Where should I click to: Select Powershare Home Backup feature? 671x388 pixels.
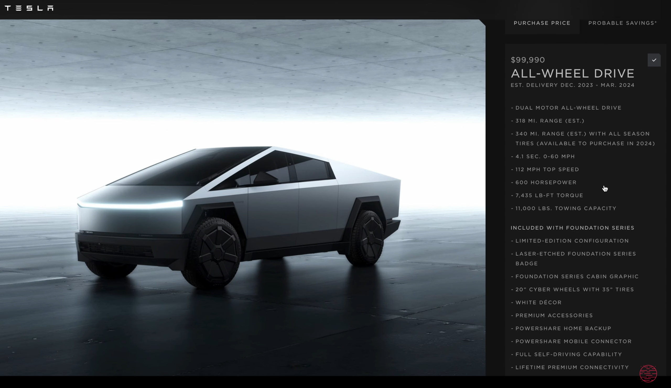(x=563, y=328)
